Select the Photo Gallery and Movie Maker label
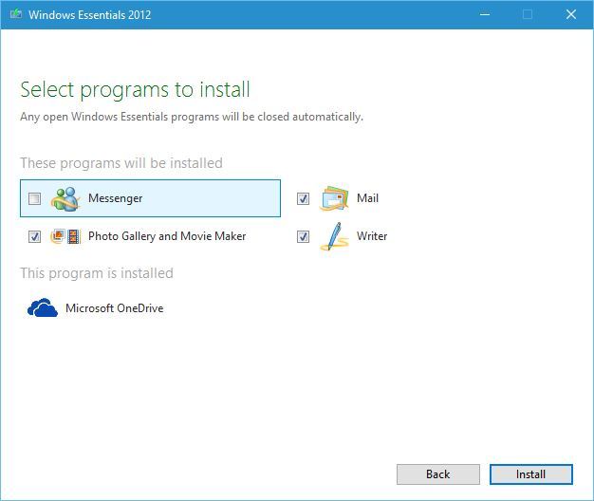The width and height of the screenshot is (594, 501). [x=167, y=236]
